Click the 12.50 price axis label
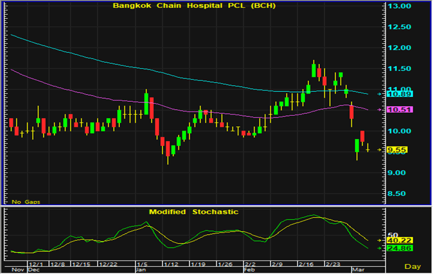The image size is (433, 274). tap(399, 27)
